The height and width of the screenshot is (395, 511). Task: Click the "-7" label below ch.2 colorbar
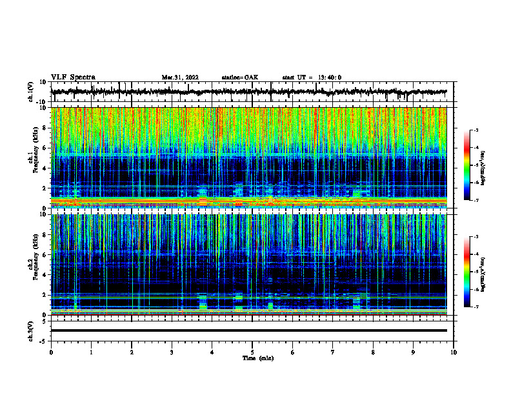[x=476, y=307]
